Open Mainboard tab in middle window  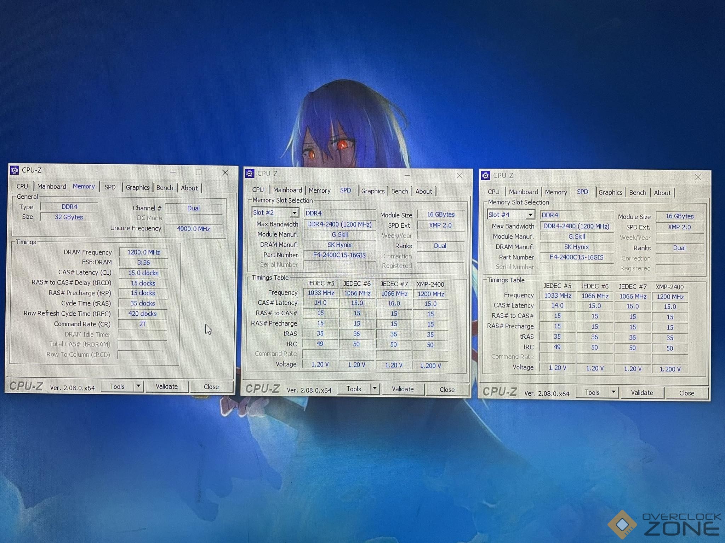[x=287, y=190]
